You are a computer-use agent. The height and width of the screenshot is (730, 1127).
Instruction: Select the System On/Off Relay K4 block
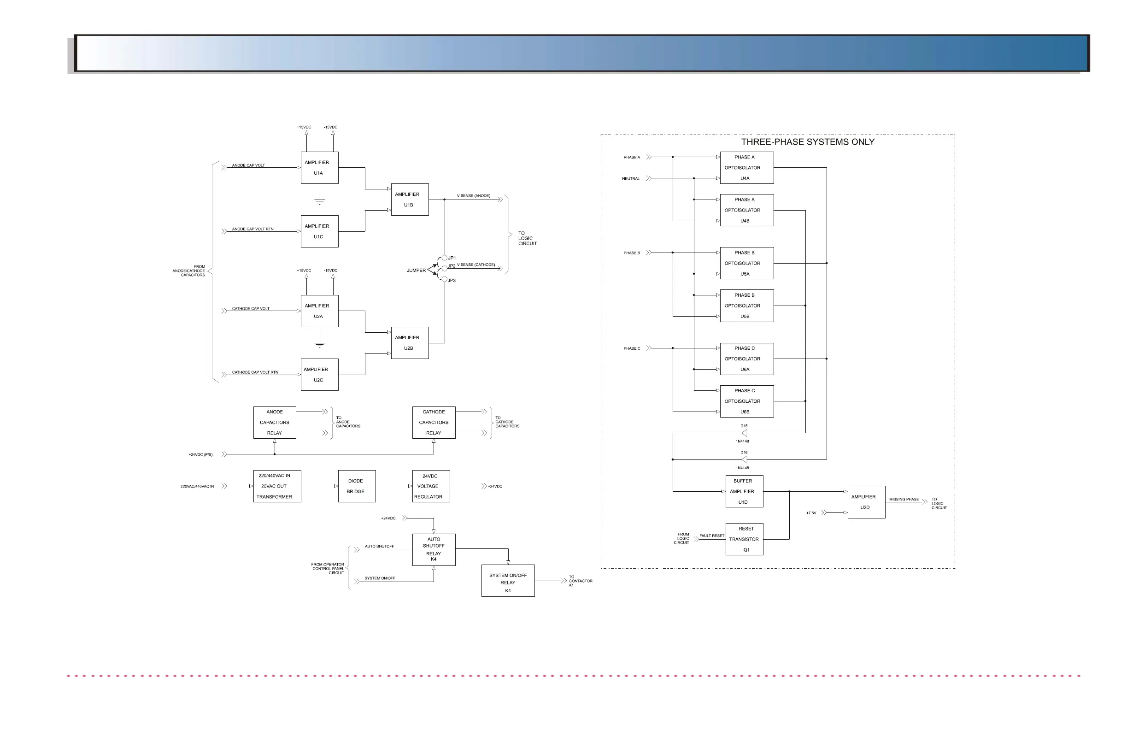pos(508,580)
